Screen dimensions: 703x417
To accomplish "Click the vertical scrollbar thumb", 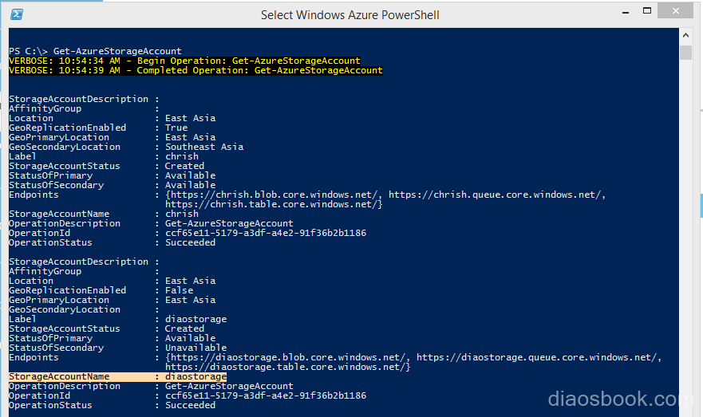I will tap(685, 52).
